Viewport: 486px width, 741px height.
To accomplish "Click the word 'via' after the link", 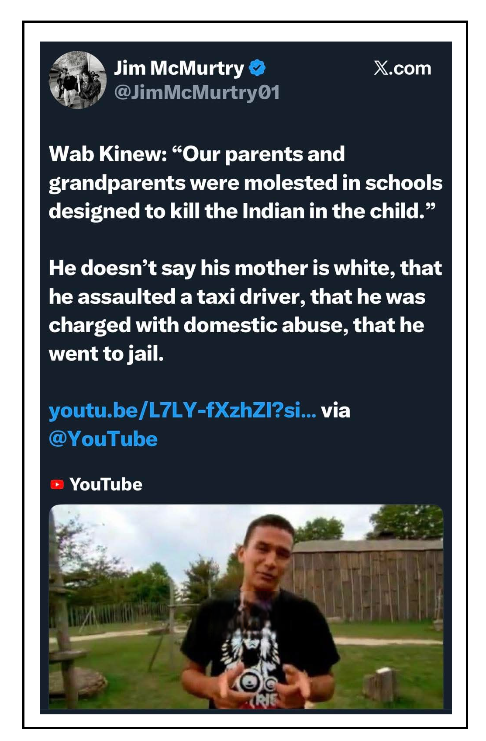I will tap(336, 411).
